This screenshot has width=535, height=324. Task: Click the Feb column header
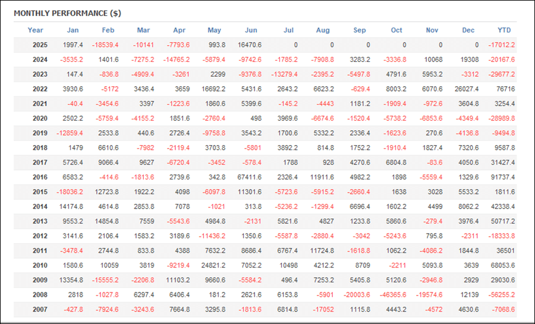tap(108, 30)
